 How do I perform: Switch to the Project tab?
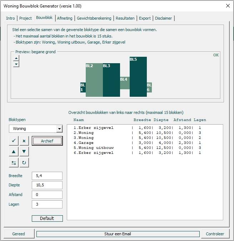coord(25,18)
